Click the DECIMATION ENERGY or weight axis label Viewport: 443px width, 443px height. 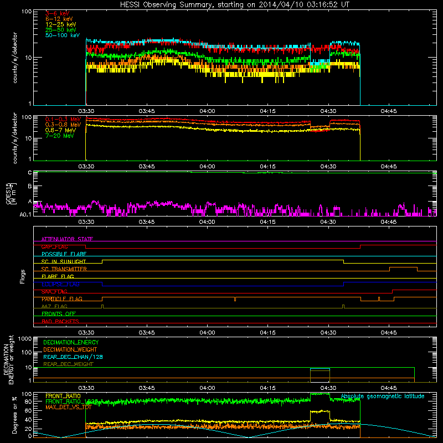tap(8, 360)
